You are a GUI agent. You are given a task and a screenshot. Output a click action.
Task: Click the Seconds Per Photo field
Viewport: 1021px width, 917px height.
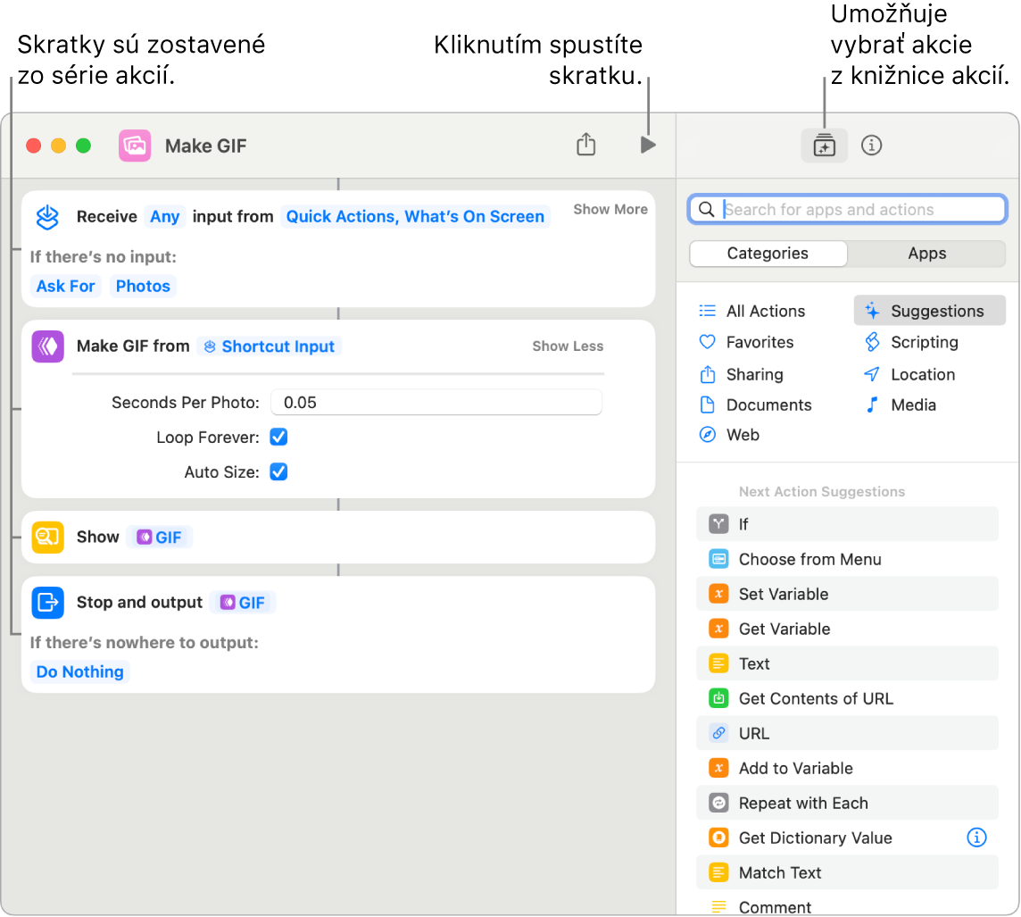click(x=436, y=403)
